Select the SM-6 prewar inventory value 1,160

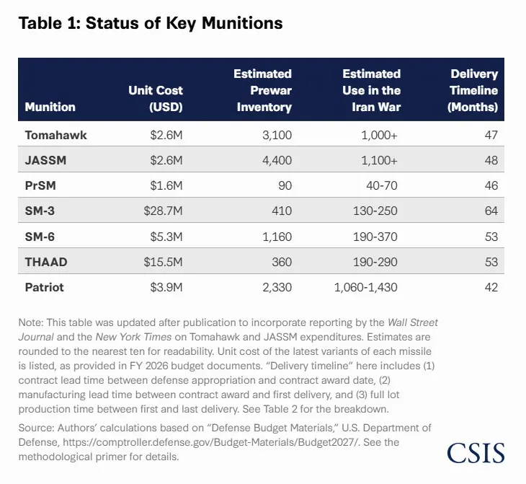(x=277, y=237)
